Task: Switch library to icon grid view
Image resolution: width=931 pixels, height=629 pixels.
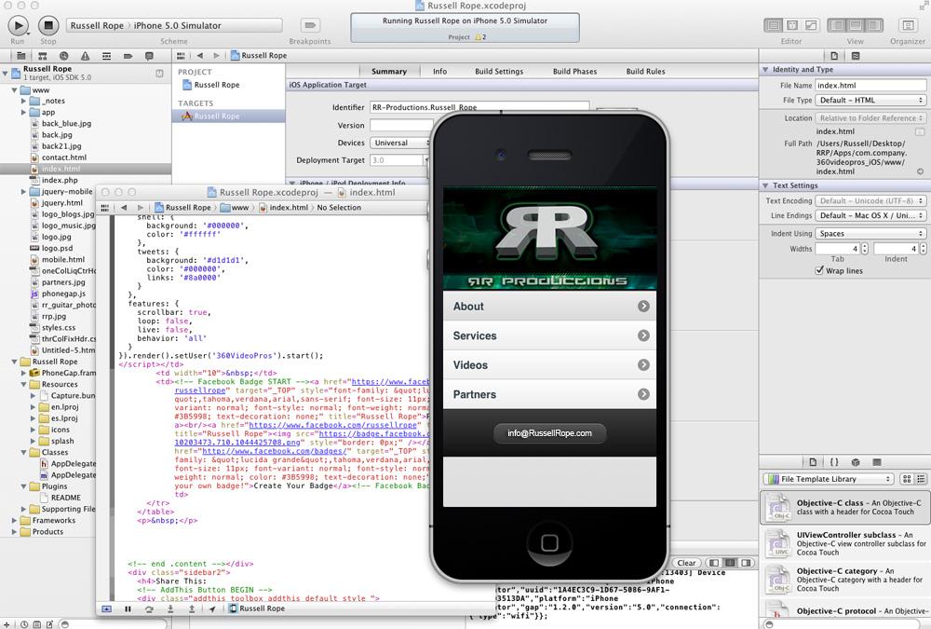Action: point(907,479)
